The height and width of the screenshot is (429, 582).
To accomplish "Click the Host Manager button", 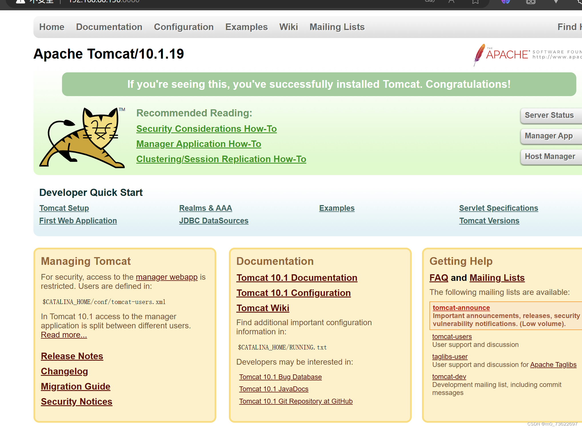I will click(x=551, y=156).
